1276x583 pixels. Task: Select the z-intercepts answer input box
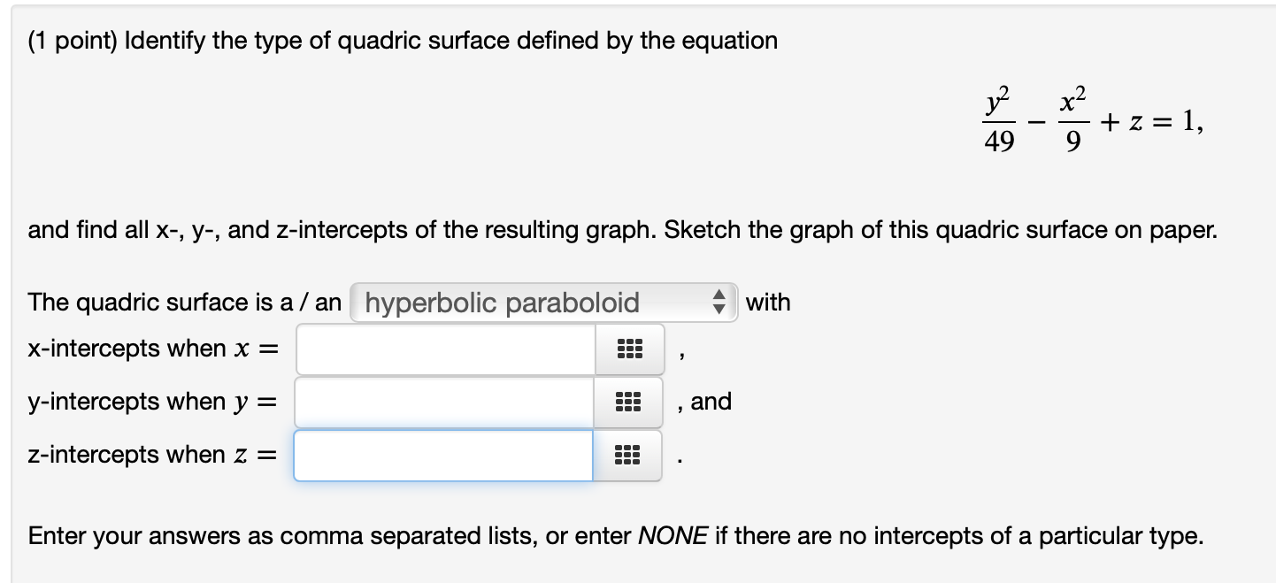[443, 456]
